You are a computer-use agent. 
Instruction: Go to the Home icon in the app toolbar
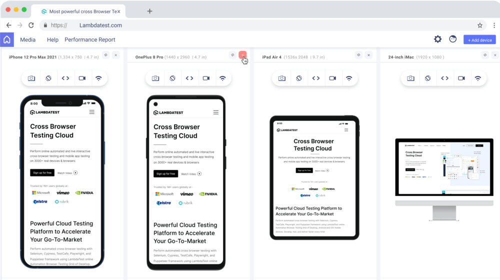[7, 39]
